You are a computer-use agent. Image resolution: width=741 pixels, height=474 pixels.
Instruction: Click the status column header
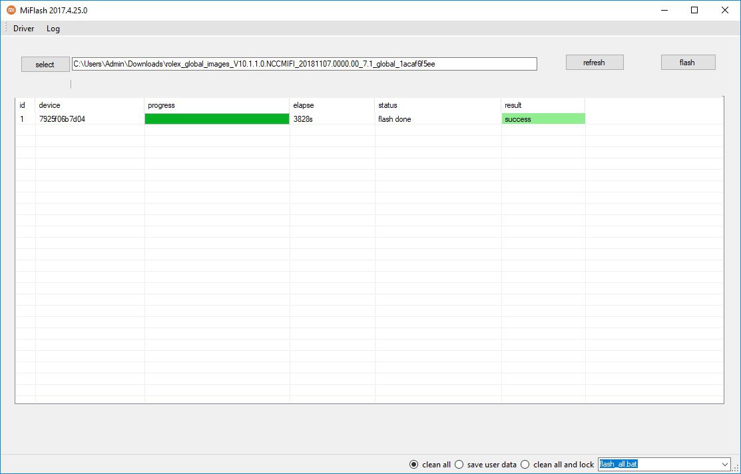point(438,105)
